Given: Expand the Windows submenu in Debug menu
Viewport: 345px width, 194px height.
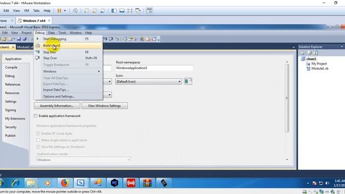Looking at the screenshot, I should [68, 71].
